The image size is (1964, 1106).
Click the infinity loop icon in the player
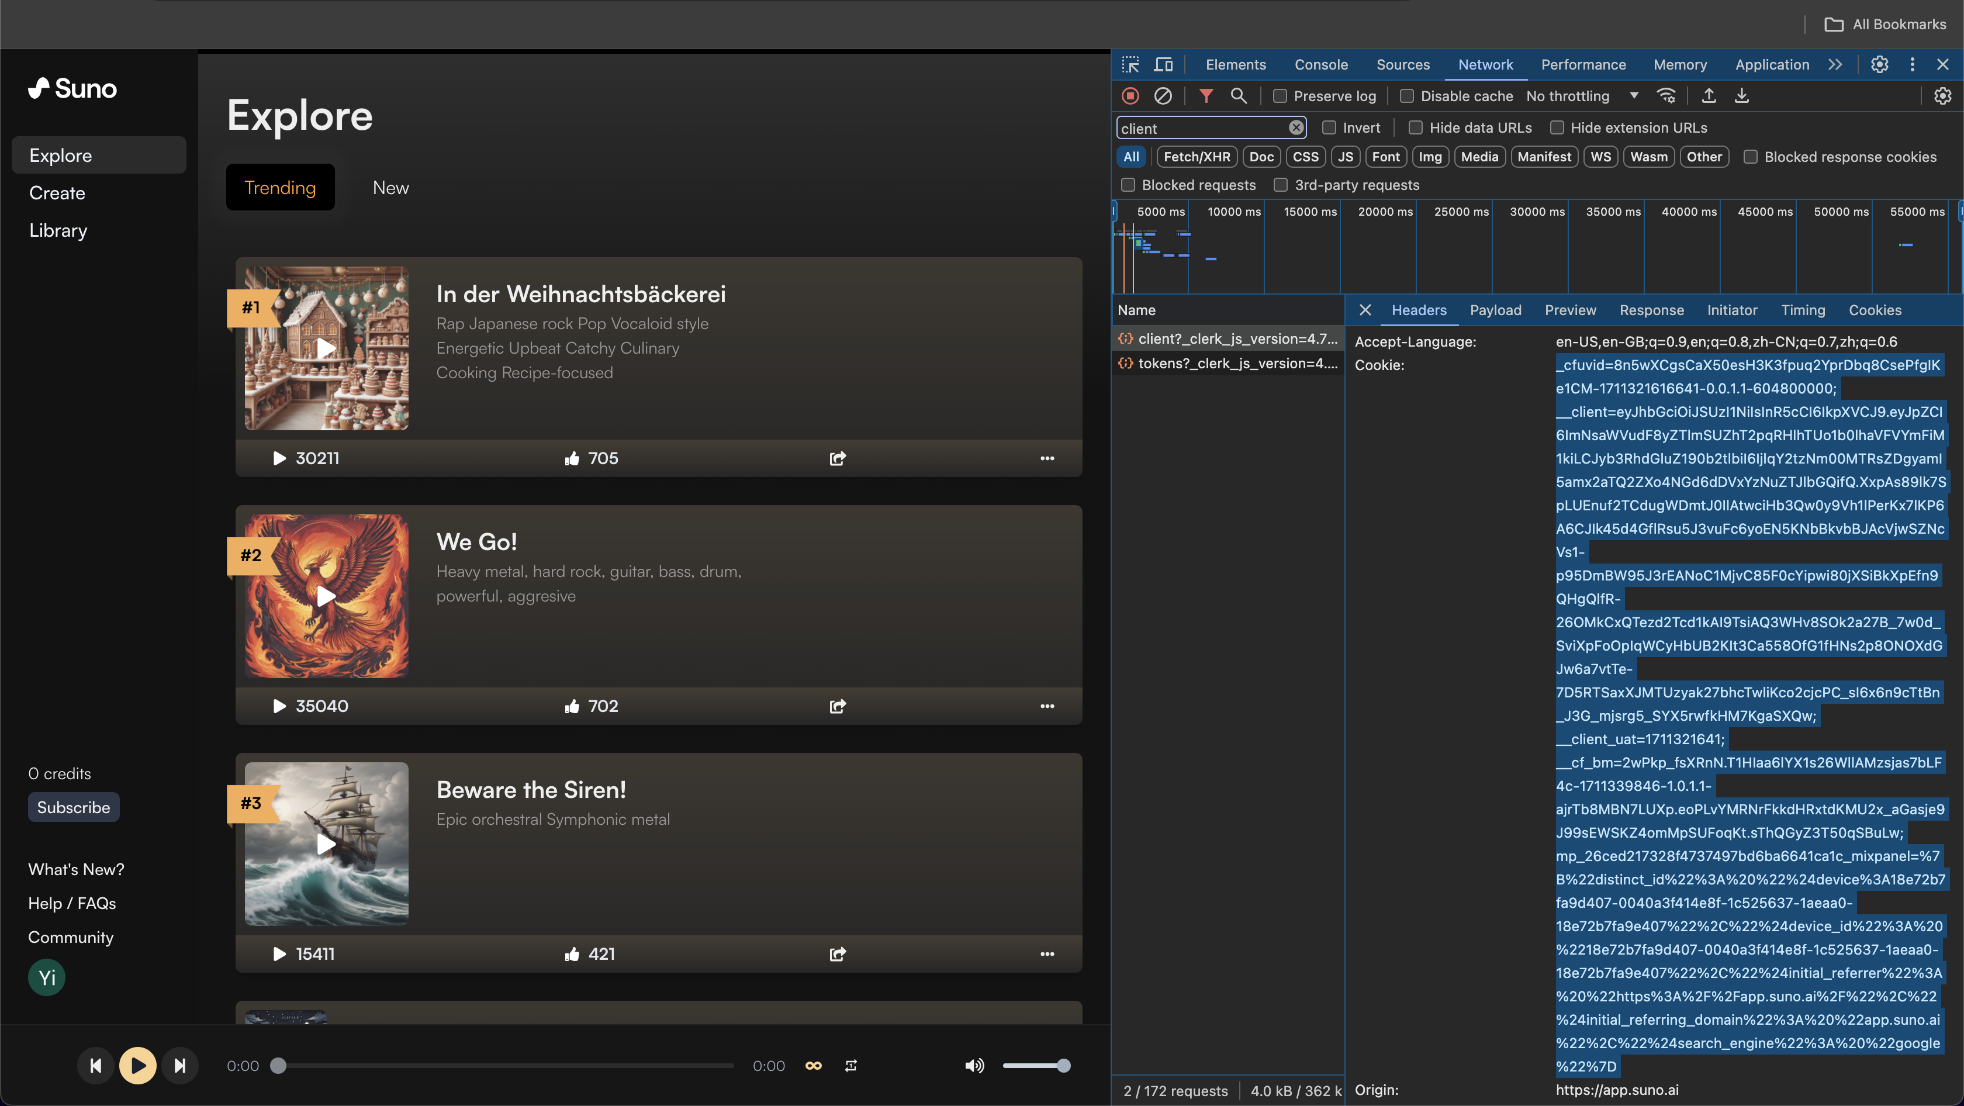click(x=814, y=1066)
